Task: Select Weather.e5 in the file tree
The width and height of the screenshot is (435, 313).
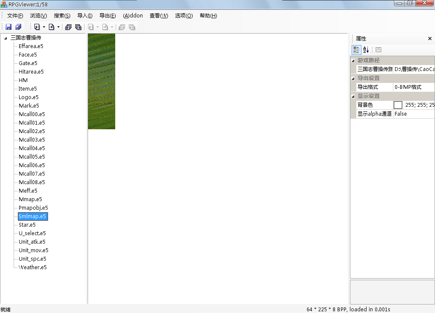Action: [x=32, y=267]
